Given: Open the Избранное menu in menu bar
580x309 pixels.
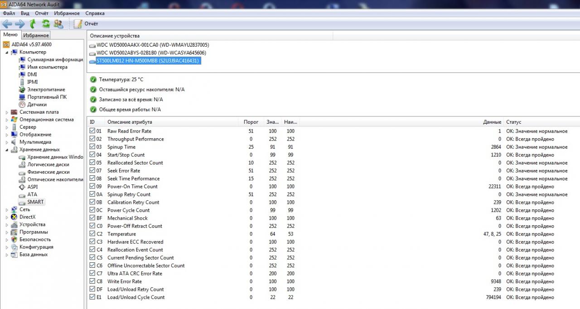Looking at the screenshot, I should [x=67, y=13].
